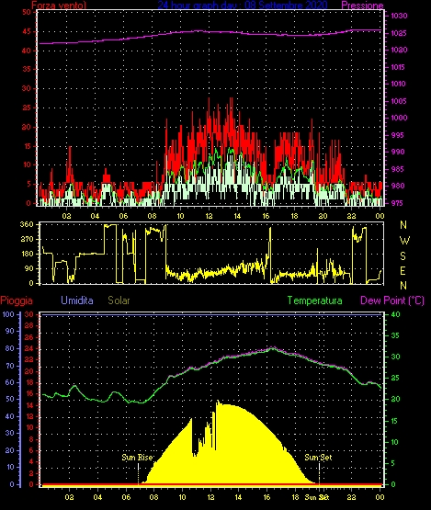Click the Solar legend label
Screen dimensions: 431x510
119,300
